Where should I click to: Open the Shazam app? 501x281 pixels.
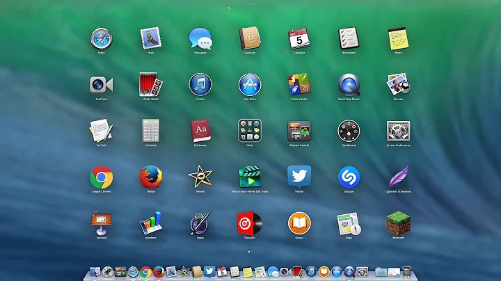(349, 177)
